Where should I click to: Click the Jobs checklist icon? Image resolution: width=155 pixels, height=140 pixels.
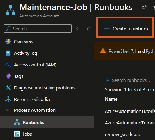tap(17, 134)
